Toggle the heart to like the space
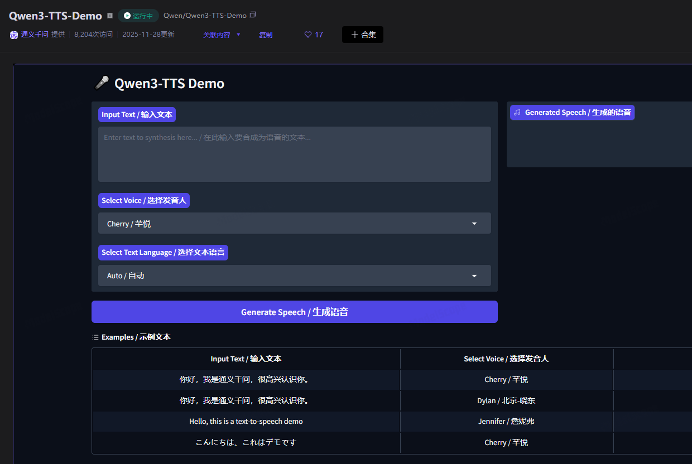This screenshot has height=464, width=692. click(x=307, y=34)
